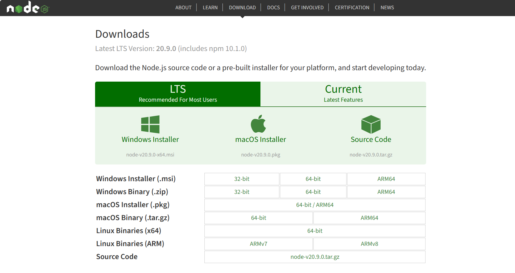Image resolution: width=515 pixels, height=273 pixels.
Task: Open the Learn navigation link
Action: click(210, 7)
